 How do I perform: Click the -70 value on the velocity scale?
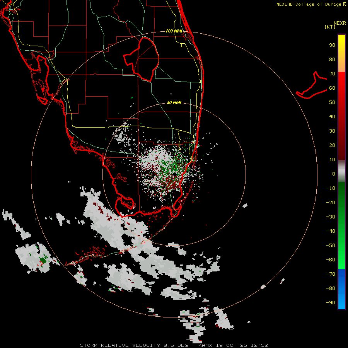tap(331, 274)
